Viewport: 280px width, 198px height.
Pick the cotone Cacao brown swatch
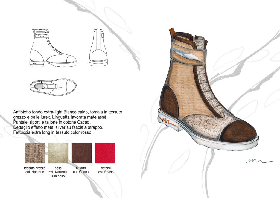81,153
